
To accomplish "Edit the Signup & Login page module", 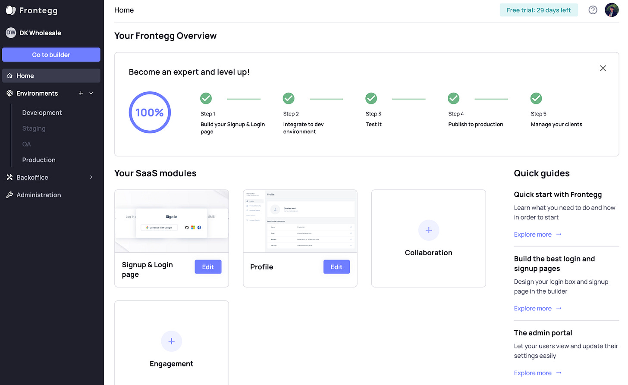I will (208, 267).
